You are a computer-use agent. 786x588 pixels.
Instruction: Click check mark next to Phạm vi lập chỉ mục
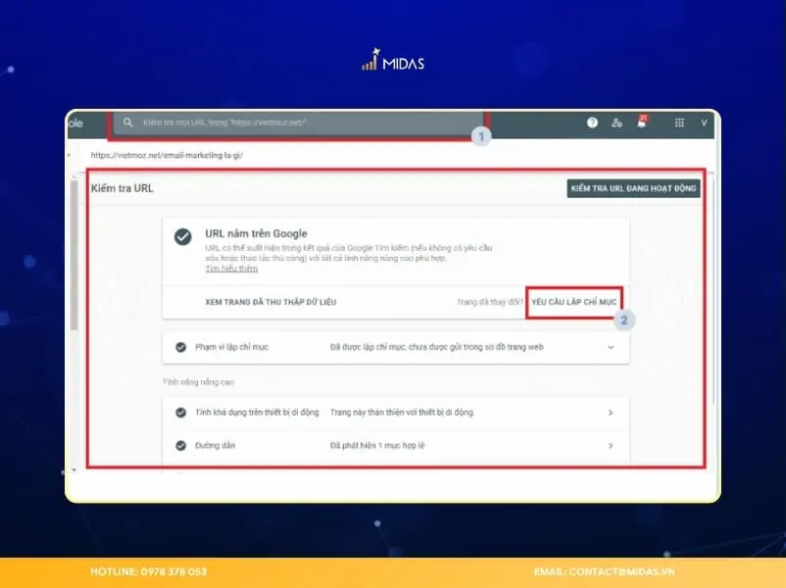pos(181,347)
